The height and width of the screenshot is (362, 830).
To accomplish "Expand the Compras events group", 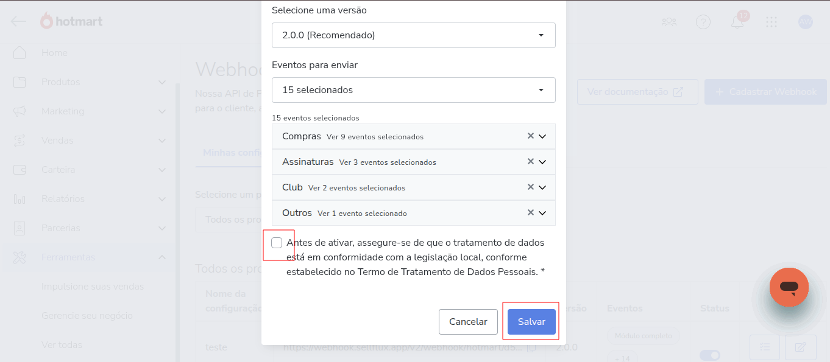I will [542, 136].
